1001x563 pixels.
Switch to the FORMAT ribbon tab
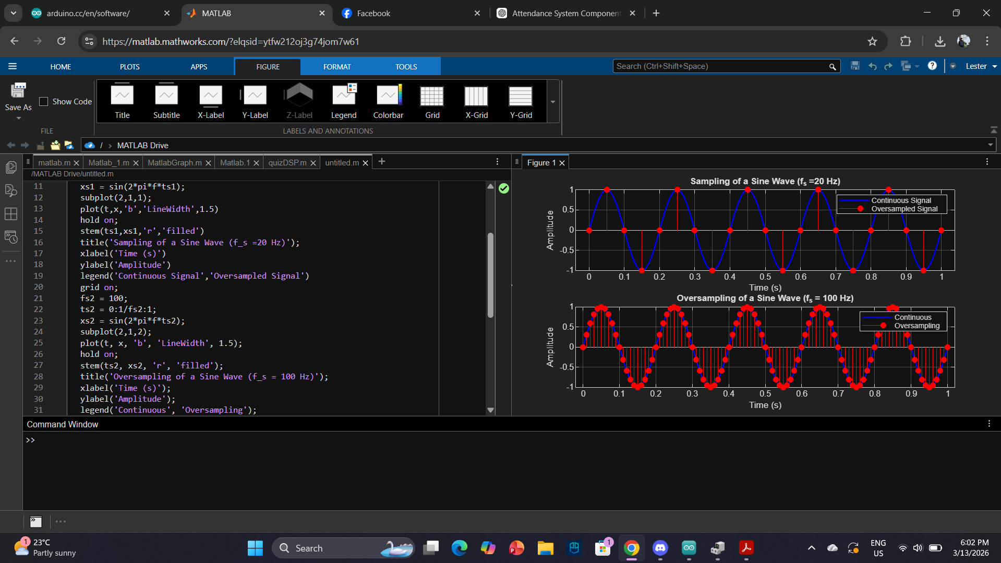(x=337, y=67)
